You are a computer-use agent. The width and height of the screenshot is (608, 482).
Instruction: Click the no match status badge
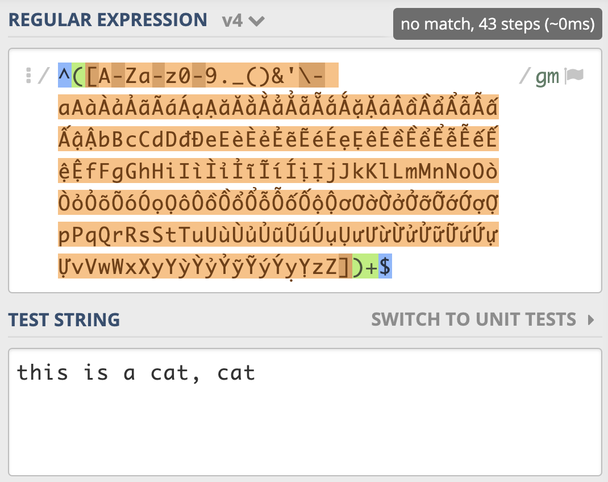pos(498,24)
